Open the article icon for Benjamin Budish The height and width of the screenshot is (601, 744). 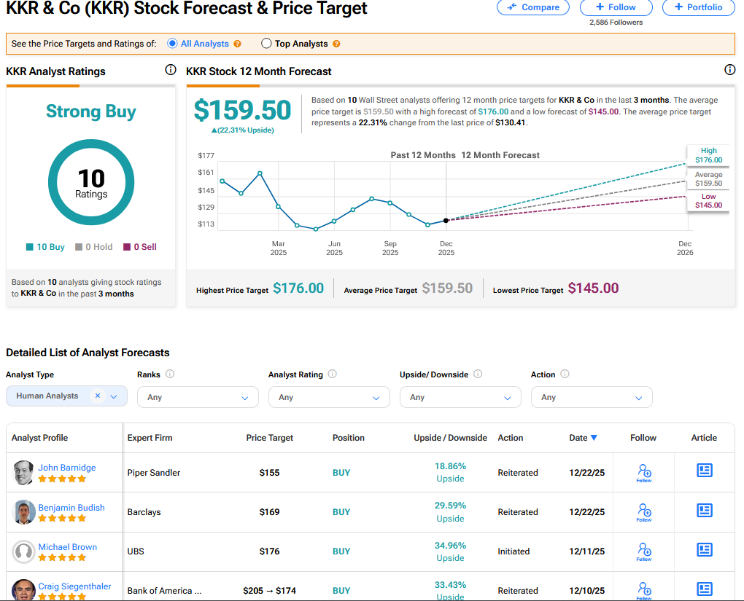(704, 511)
